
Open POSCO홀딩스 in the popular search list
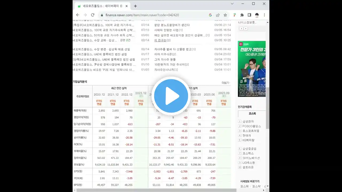click(252, 126)
